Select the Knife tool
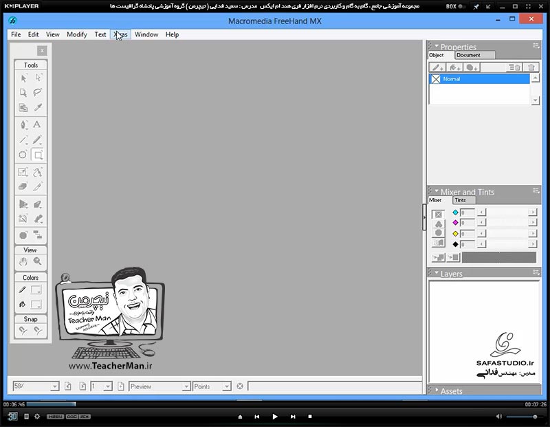This screenshot has width=550, height=427. click(38, 186)
